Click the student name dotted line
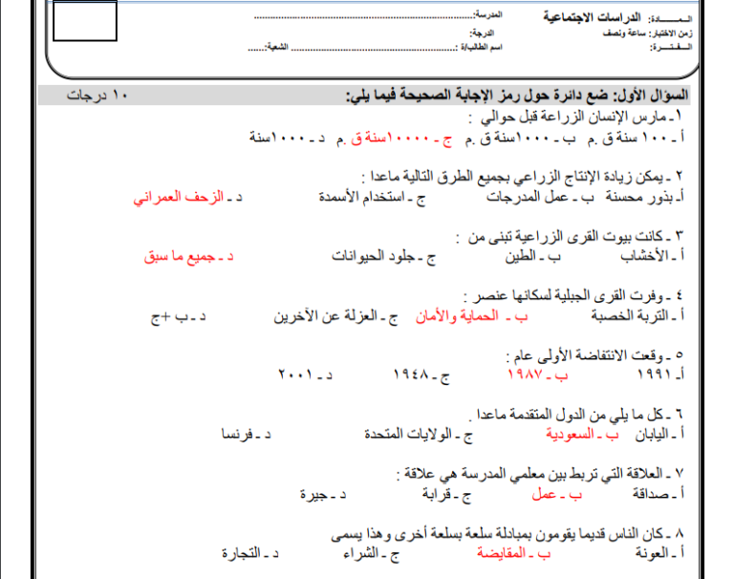This screenshot has height=579, width=734. (374, 49)
